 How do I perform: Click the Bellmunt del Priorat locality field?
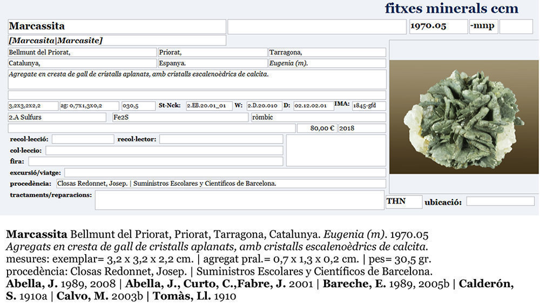tap(82, 52)
